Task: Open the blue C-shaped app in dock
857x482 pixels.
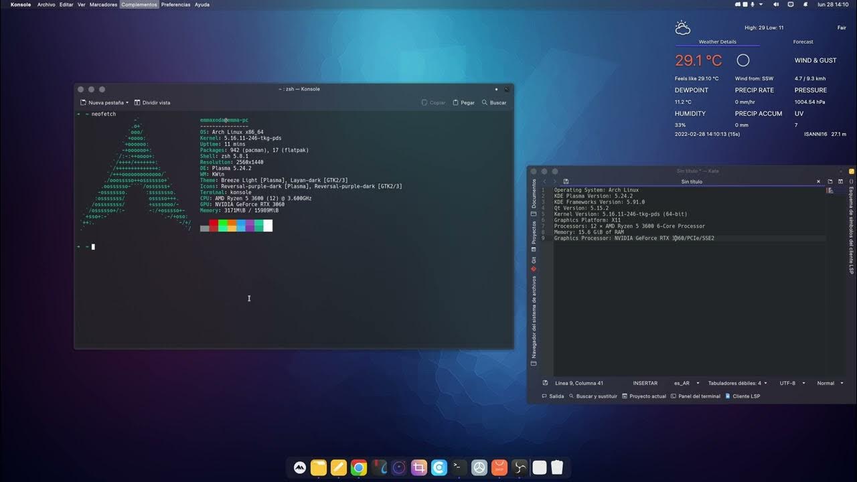Action: [x=439, y=467]
